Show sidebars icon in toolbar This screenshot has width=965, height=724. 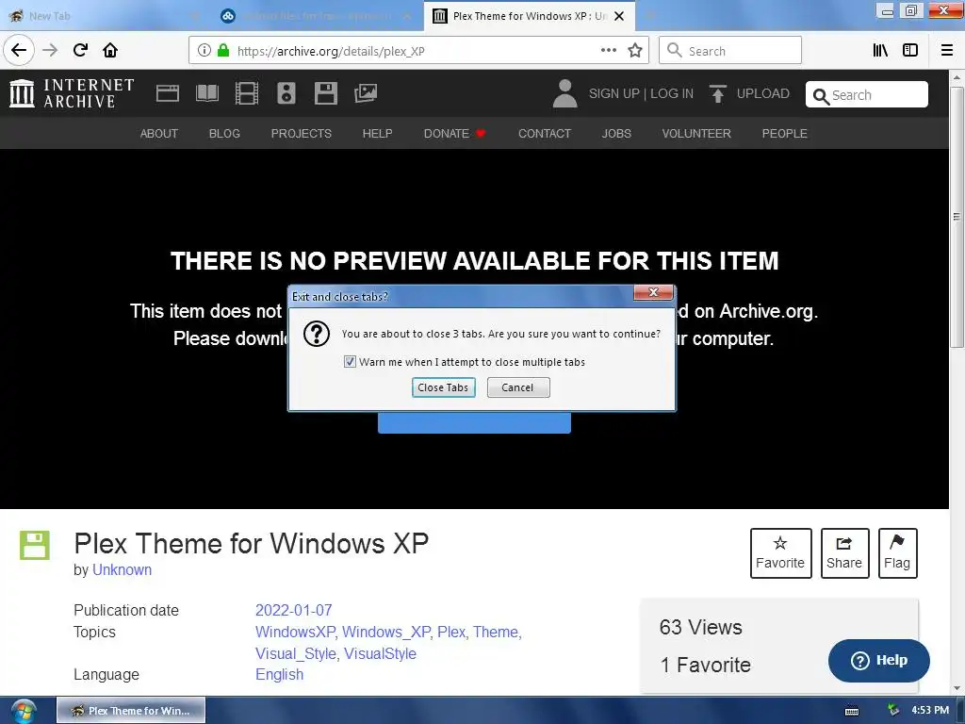pos(910,51)
